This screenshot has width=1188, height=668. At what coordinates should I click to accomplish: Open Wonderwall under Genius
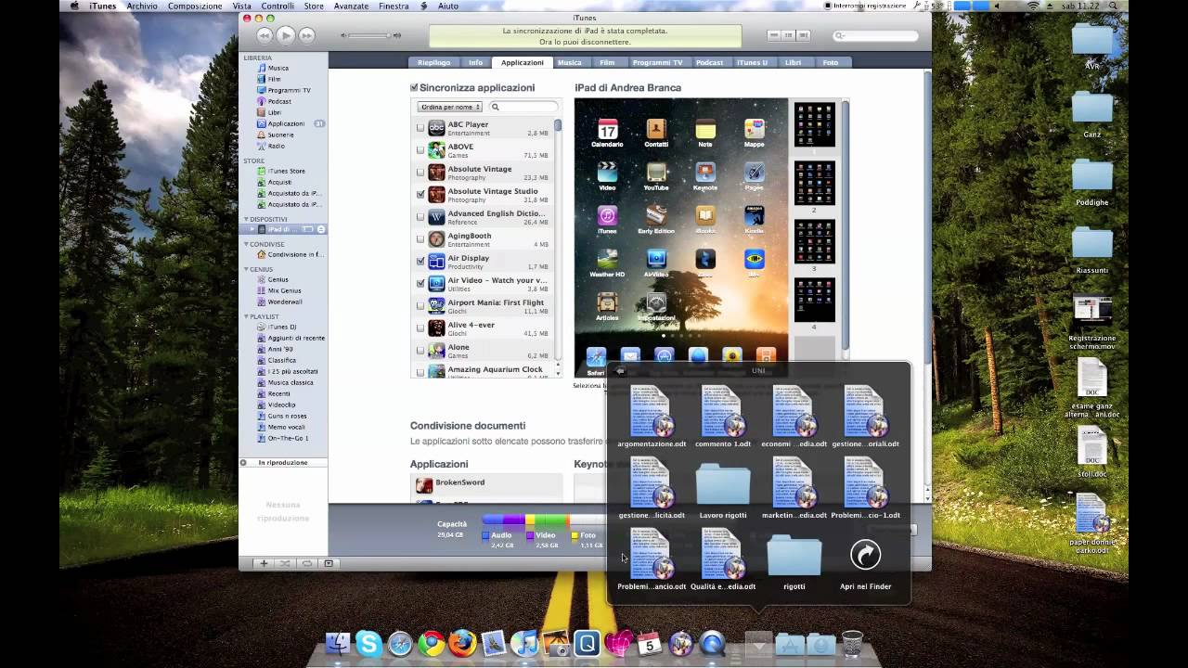(284, 302)
